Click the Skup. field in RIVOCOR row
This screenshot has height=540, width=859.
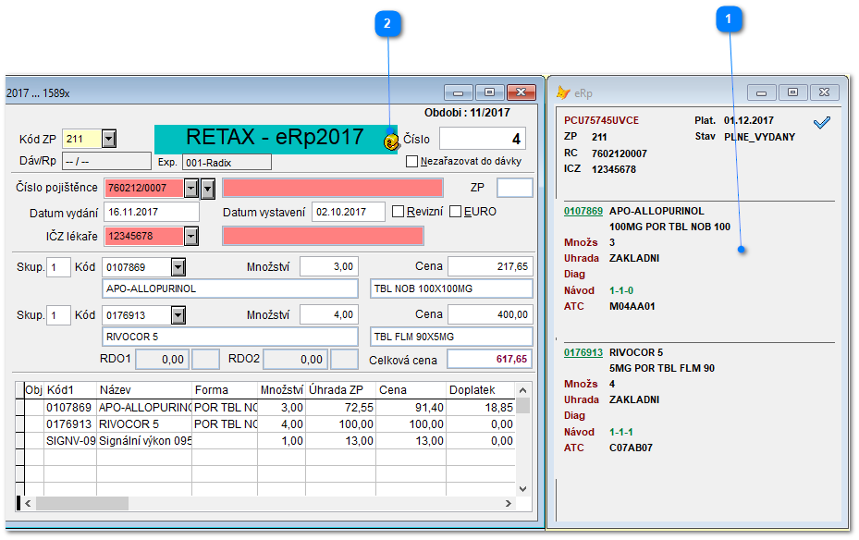[58, 315]
